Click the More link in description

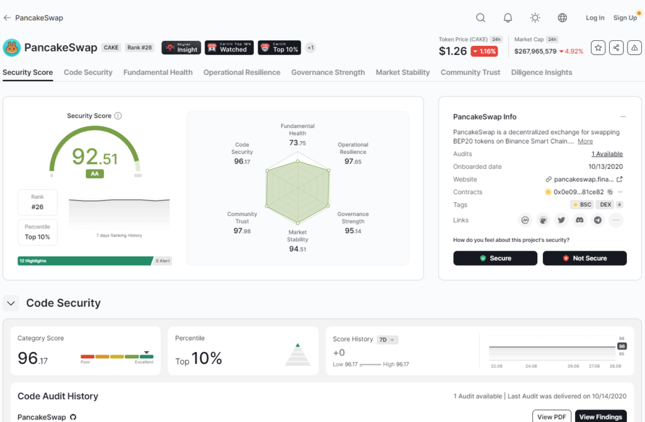point(585,141)
